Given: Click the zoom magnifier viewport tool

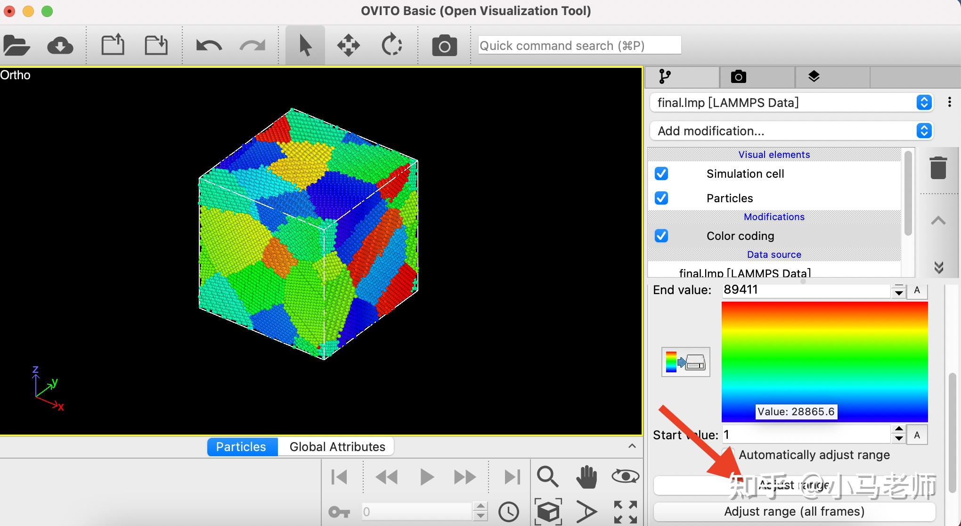Looking at the screenshot, I should pos(547,477).
